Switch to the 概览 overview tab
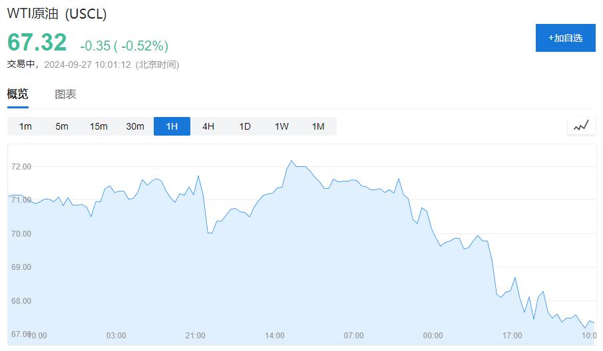 point(18,94)
